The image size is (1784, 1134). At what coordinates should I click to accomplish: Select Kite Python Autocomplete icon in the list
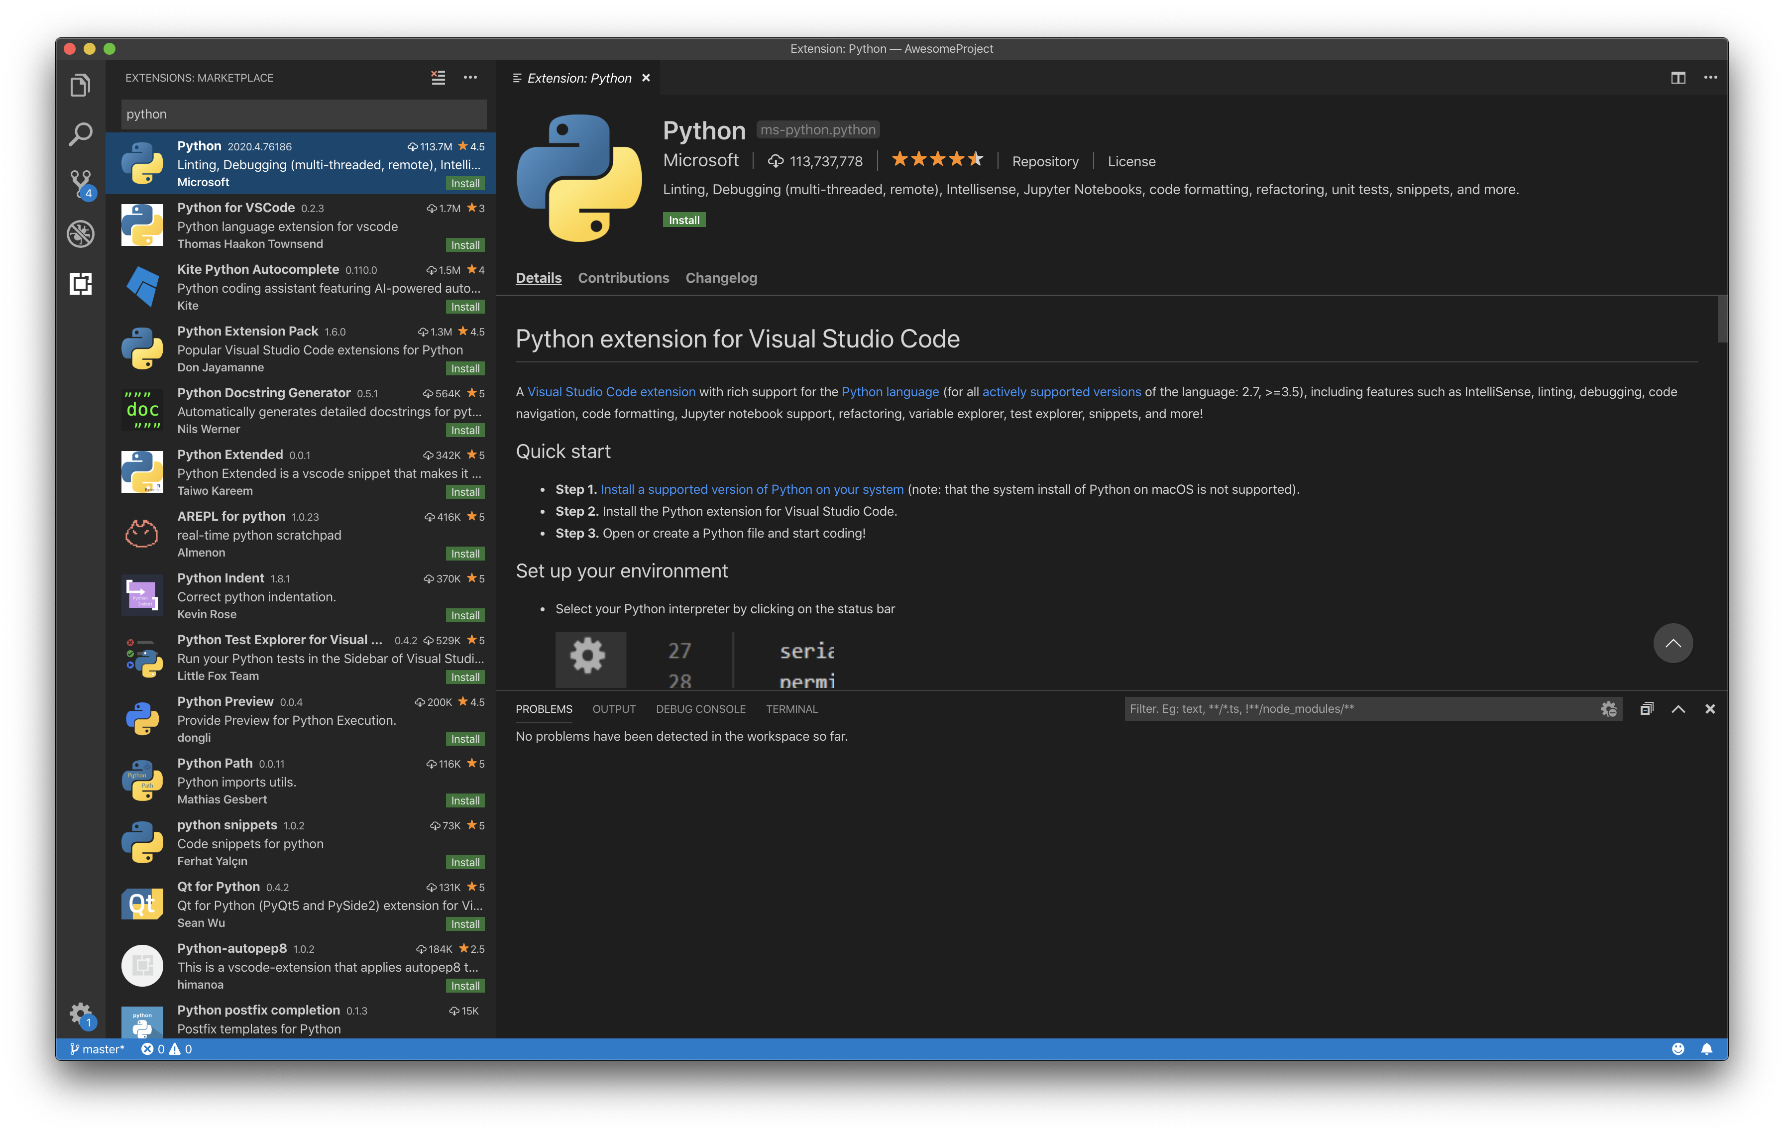click(142, 287)
